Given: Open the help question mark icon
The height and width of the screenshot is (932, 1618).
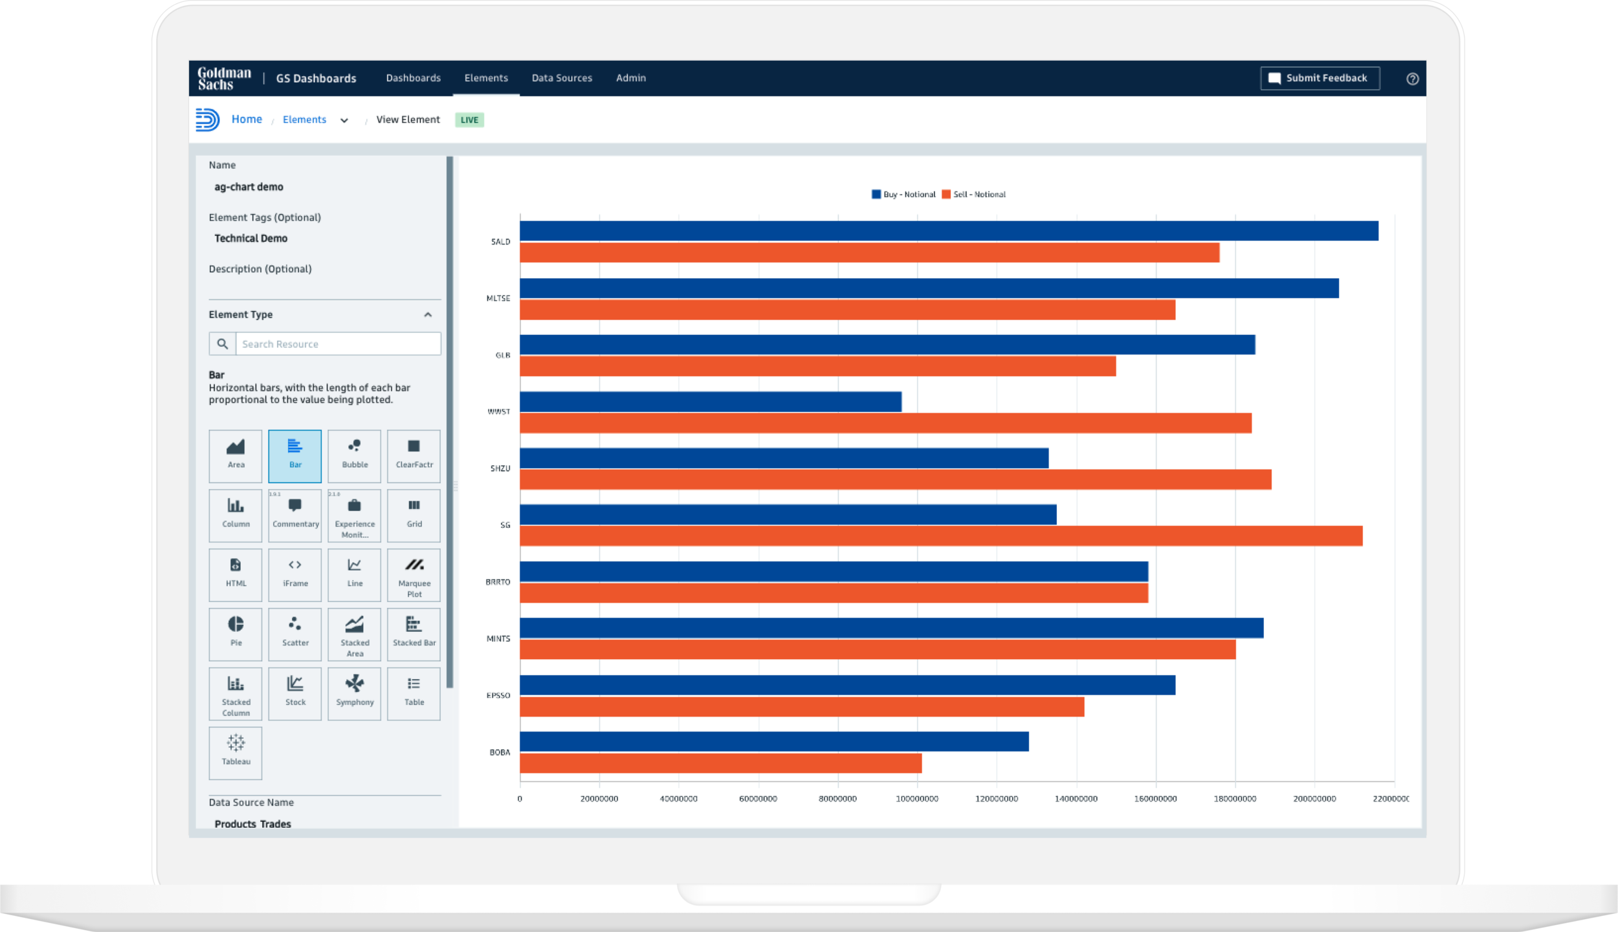Looking at the screenshot, I should pos(1412,79).
